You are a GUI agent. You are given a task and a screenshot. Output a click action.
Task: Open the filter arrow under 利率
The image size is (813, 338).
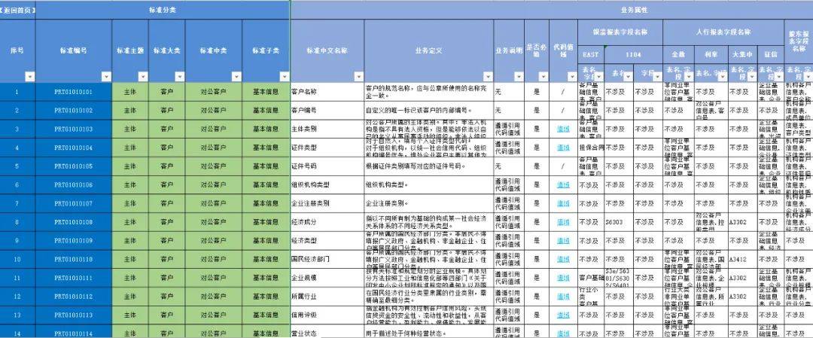click(723, 77)
